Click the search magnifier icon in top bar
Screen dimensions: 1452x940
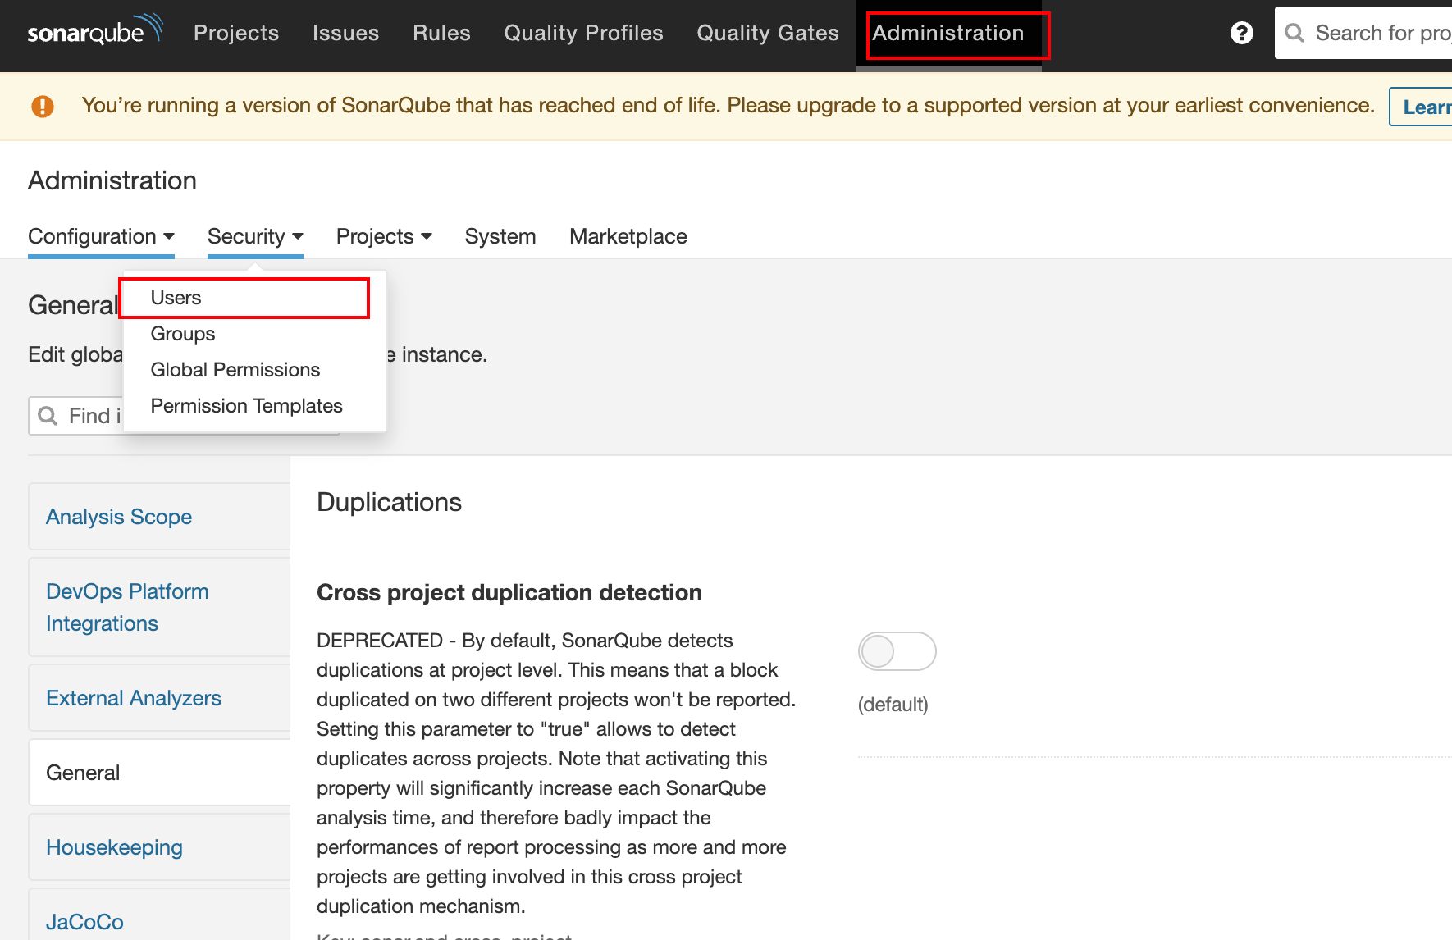point(1294,33)
